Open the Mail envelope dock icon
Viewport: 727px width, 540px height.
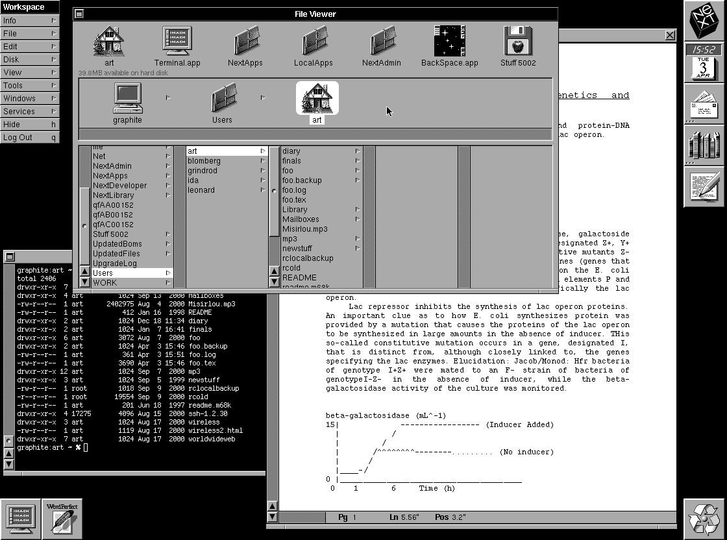[x=704, y=104]
